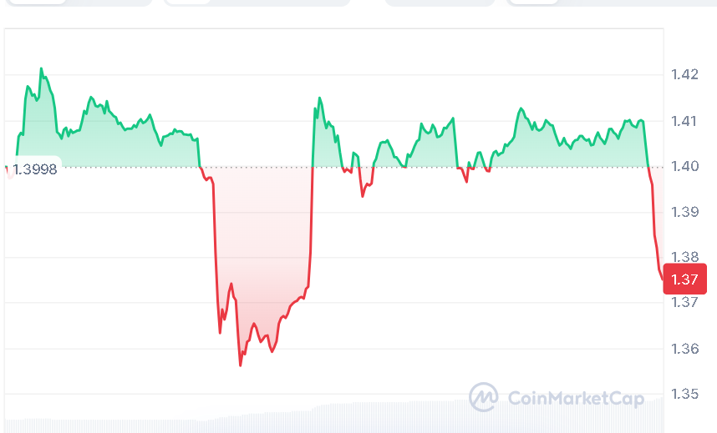717x433 pixels.
Task: Select the 1.42 y-axis price label
Action: point(684,74)
